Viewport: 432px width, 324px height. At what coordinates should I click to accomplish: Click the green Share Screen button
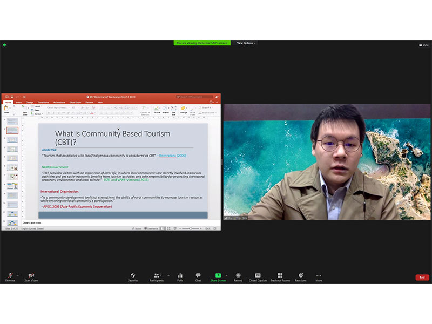click(x=218, y=276)
